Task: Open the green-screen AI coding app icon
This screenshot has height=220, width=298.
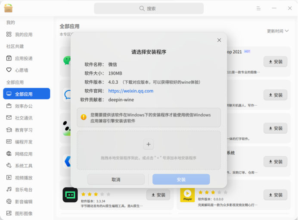Action: (x=70, y=195)
